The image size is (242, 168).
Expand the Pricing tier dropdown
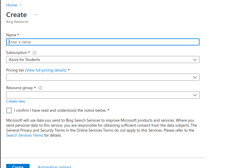103,77
